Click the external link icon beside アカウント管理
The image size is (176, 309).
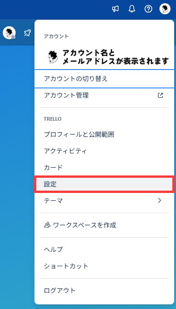pos(160,95)
